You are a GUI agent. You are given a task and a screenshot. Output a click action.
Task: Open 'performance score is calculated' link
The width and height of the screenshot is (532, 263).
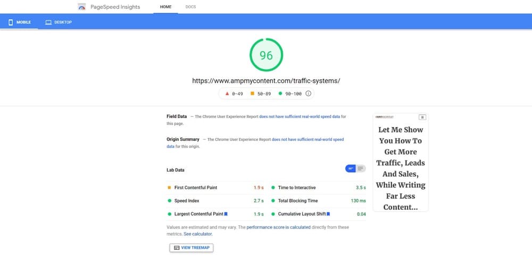279,227
